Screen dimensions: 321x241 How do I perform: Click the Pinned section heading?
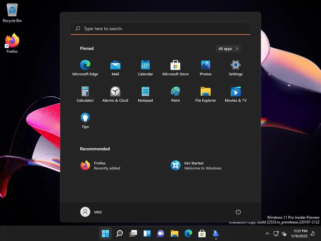[x=87, y=48]
